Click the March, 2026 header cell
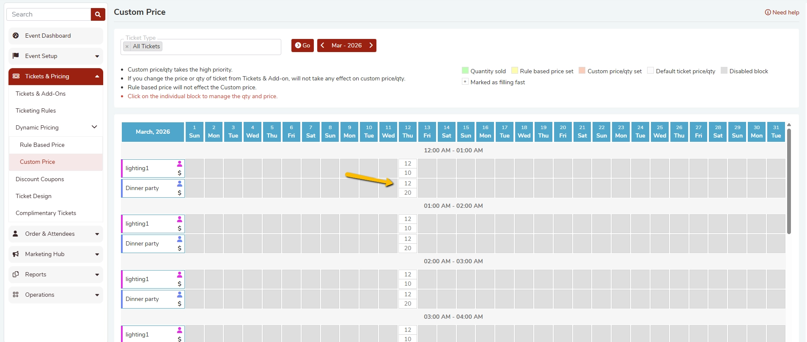Screen dimensions: 807x342 pyautogui.click(x=153, y=132)
